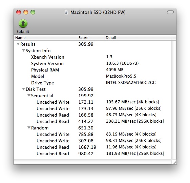Click the green zoom window button
This screenshot has height=183, width=190.
(33, 12)
